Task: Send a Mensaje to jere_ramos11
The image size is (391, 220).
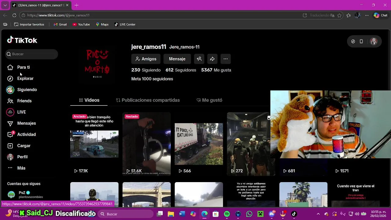Action: pos(177,59)
